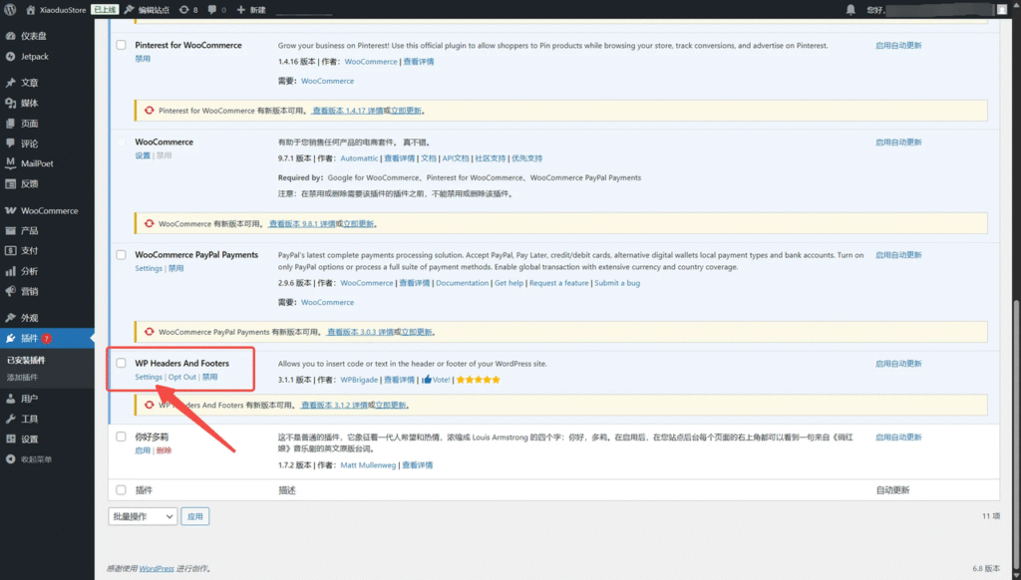Enable auto-updates for WP Headers And Footers
The height and width of the screenshot is (580, 1021).
click(898, 364)
